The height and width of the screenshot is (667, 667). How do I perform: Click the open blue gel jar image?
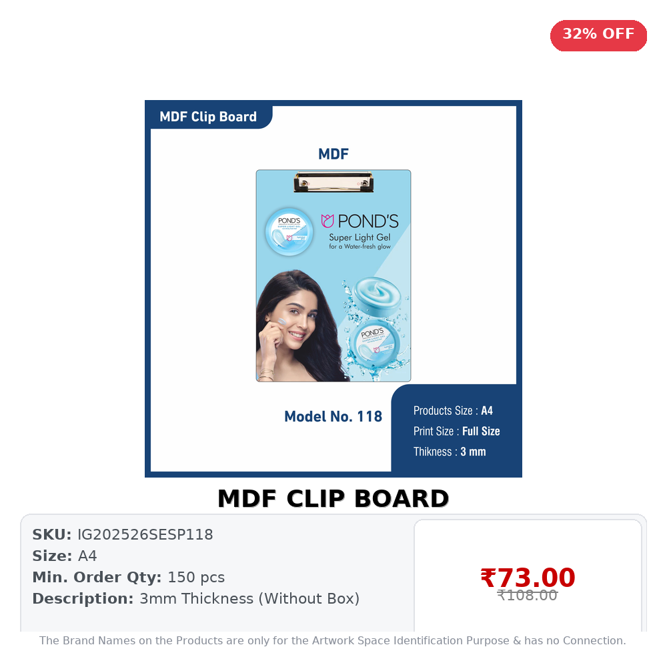pyautogui.click(x=377, y=294)
